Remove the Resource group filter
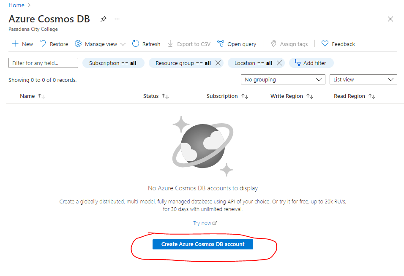This screenshot has height=276, width=404. click(218, 63)
